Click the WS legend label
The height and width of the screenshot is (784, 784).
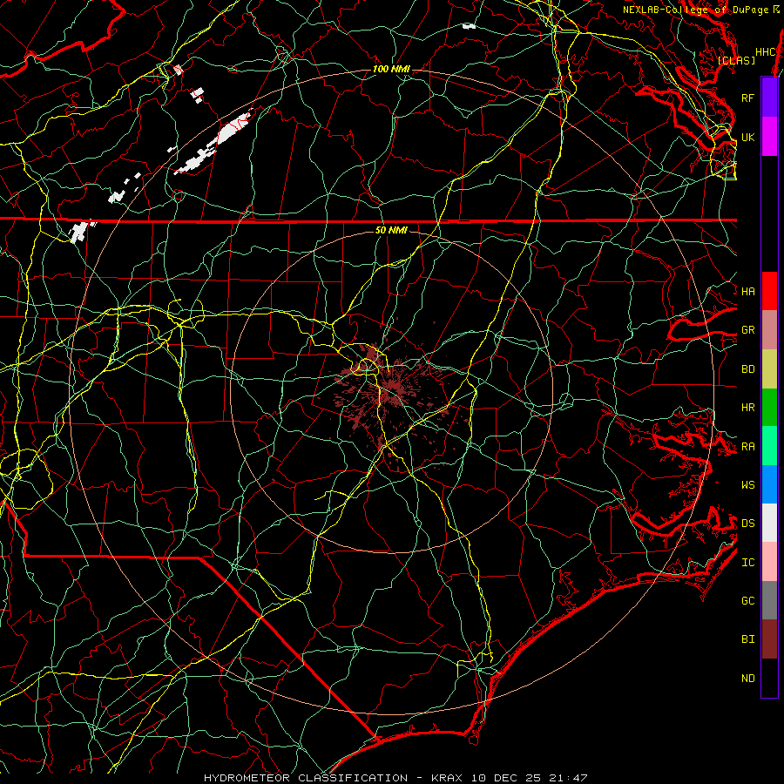click(x=747, y=484)
